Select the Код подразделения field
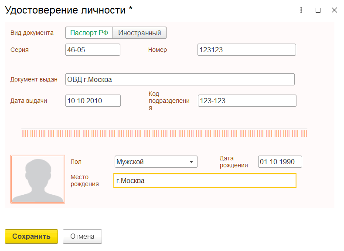 click(x=247, y=101)
